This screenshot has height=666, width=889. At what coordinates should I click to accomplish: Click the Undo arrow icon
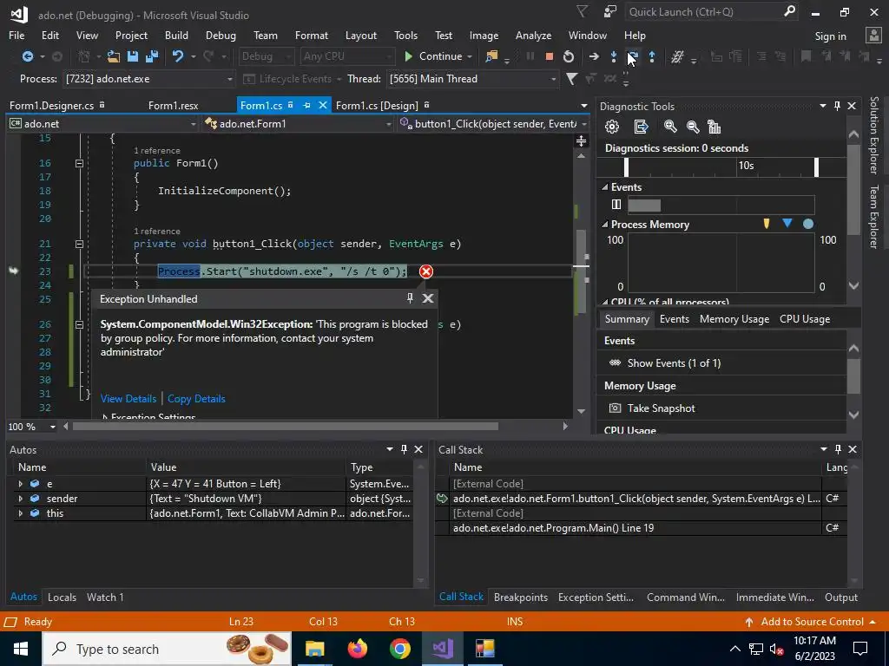pos(177,56)
